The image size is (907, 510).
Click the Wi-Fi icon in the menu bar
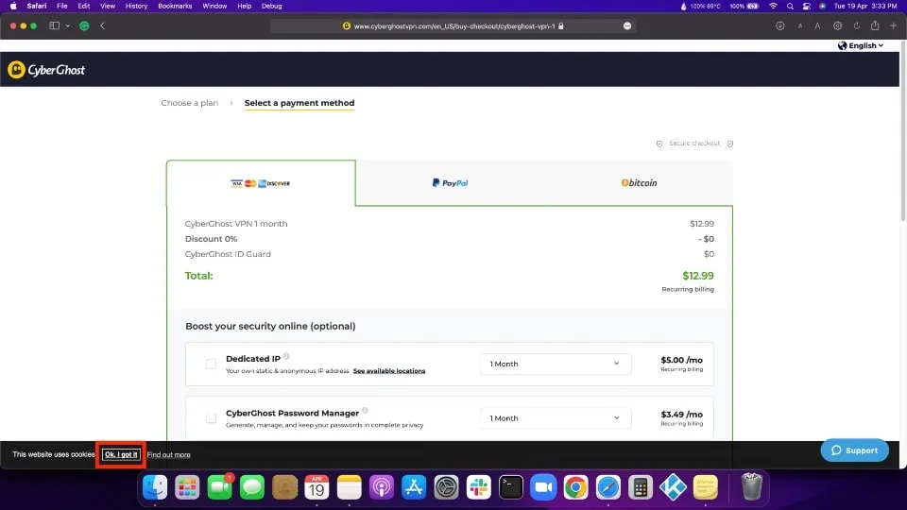pyautogui.click(x=774, y=6)
